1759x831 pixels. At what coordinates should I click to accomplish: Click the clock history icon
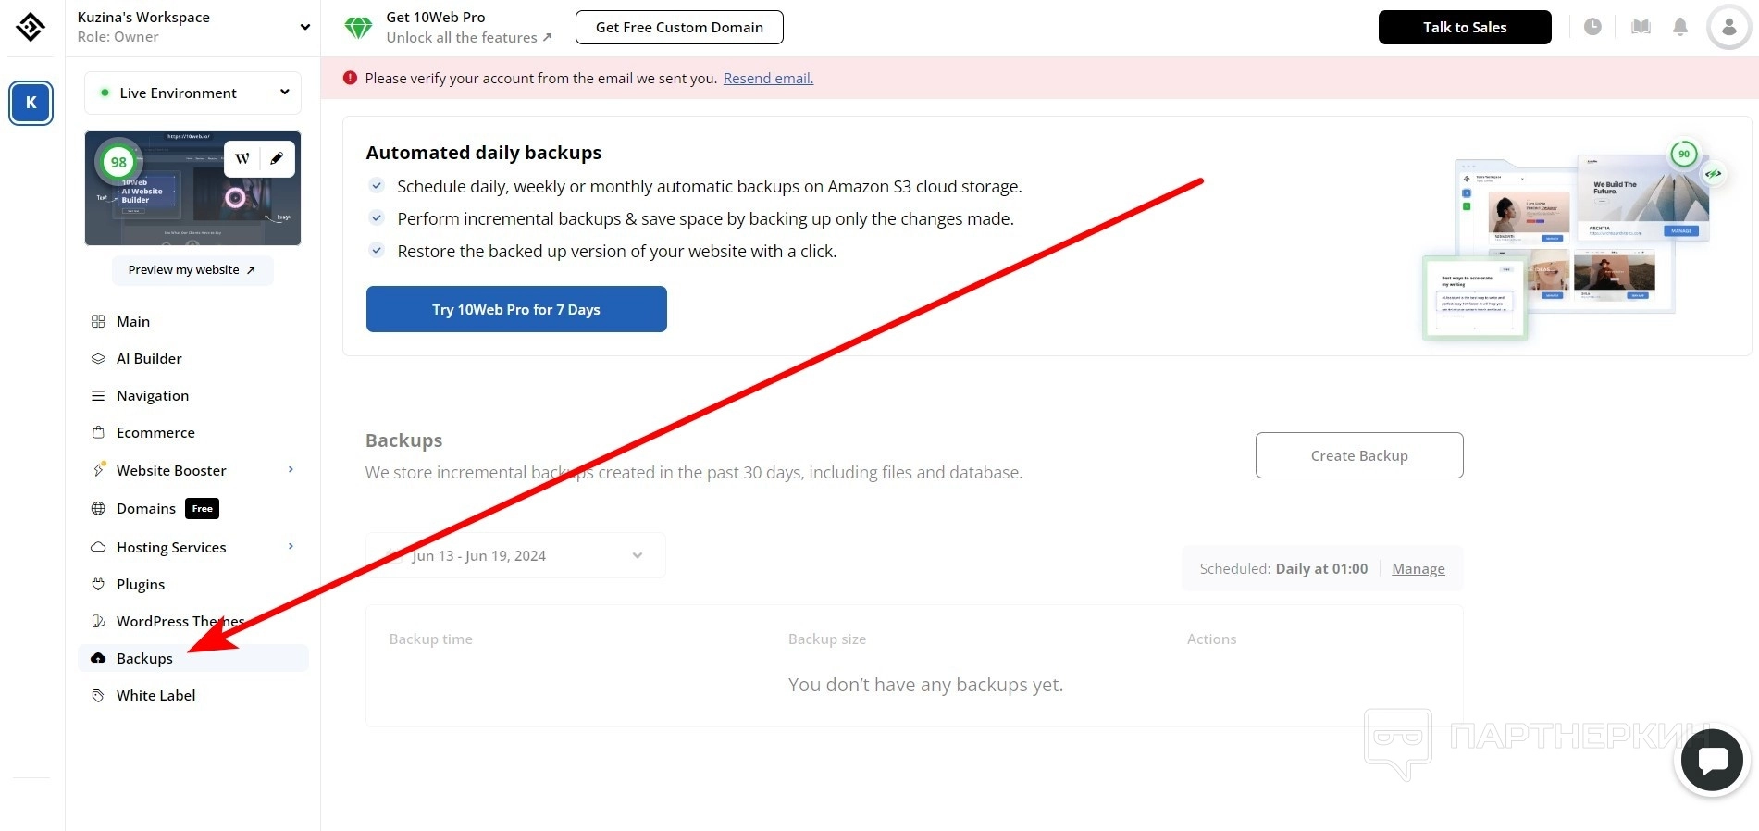tap(1592, 27)
